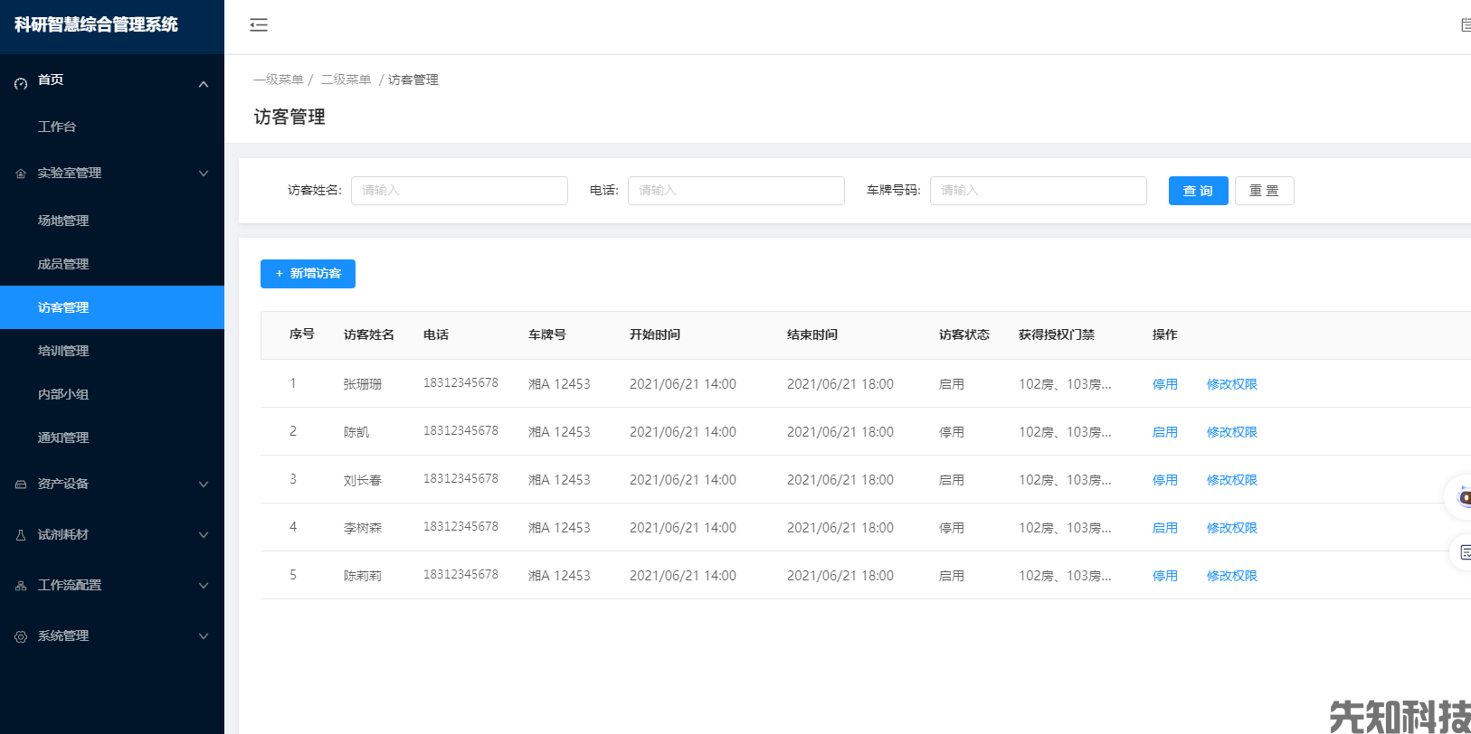This screenshot has height=734, width=1471.
Task: Click the 试剂耗材 flask icon
Action: tap(21, 535)
